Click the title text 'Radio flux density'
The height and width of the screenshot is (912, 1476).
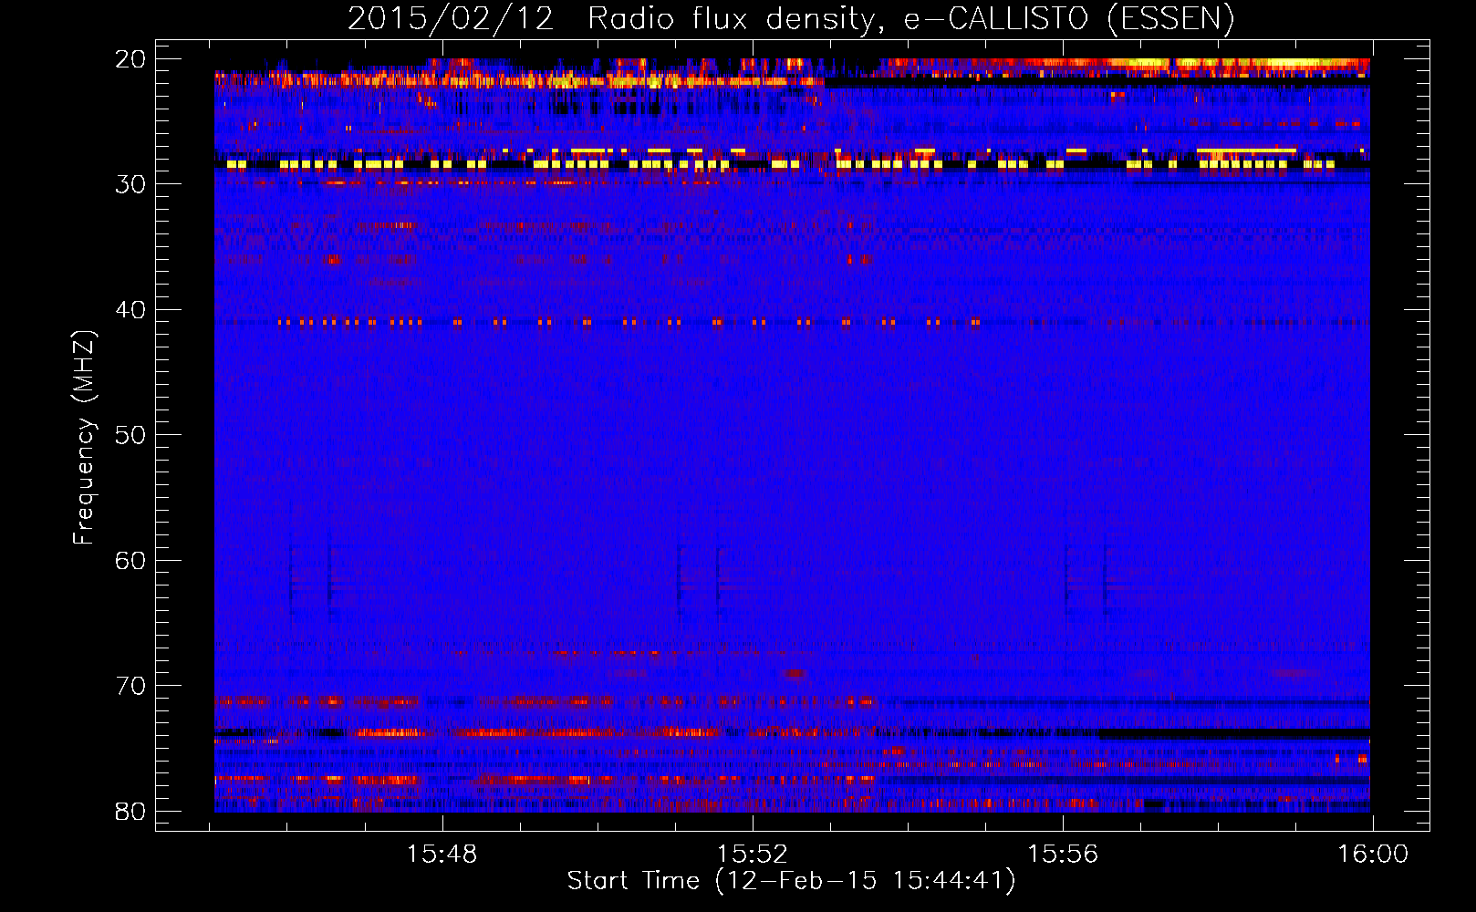tap(735, 18)
